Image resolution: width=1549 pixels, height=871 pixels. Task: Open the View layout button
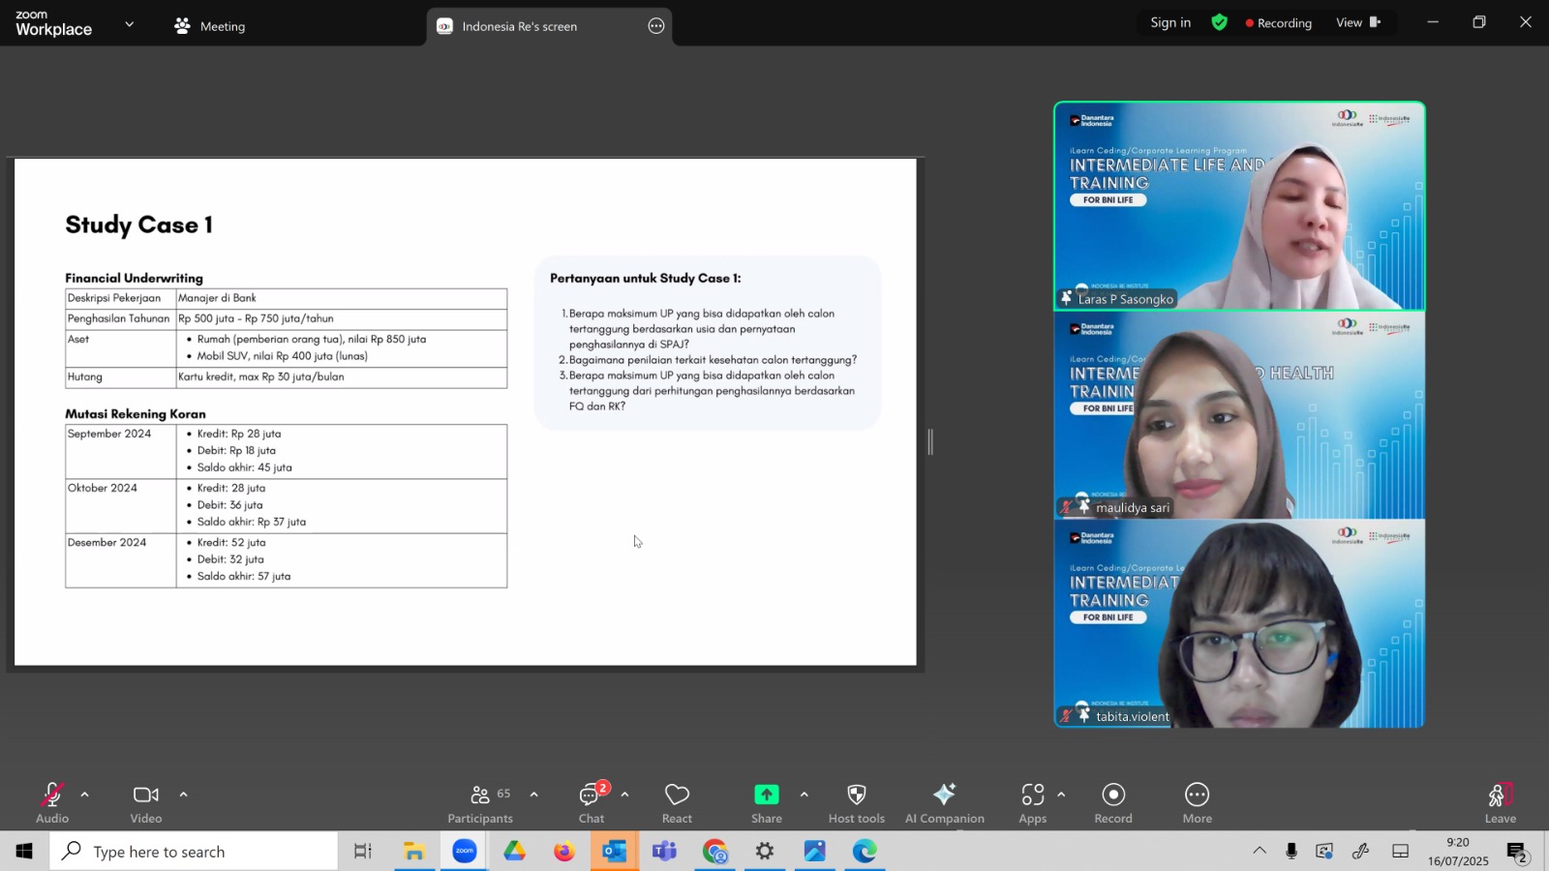coord(1358,22)
